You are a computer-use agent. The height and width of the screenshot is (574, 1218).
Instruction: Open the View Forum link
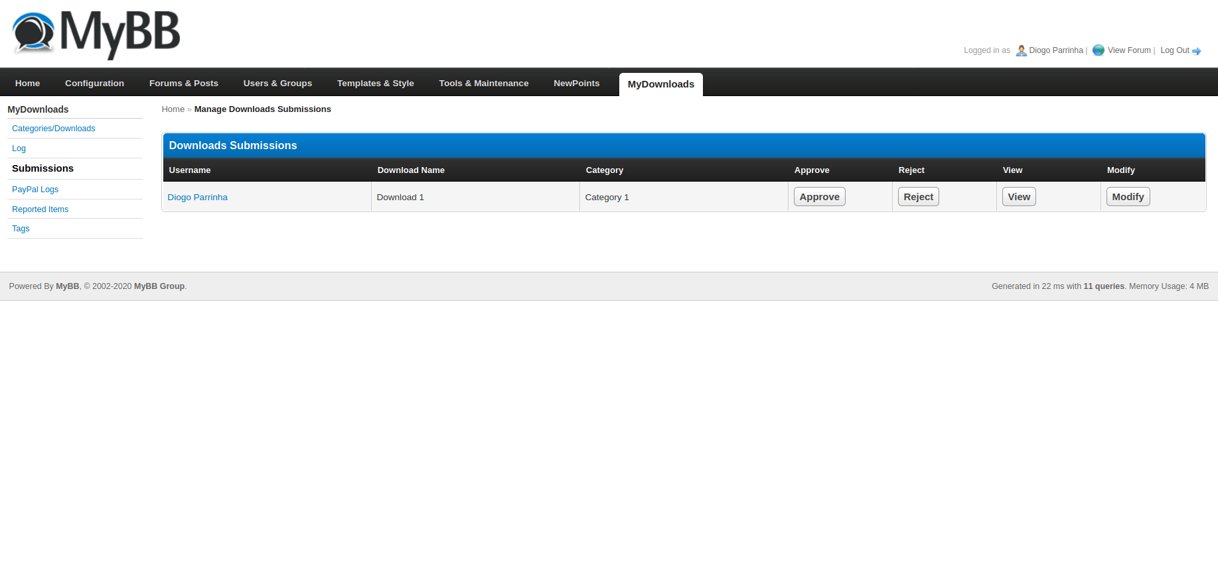coord(1129,50)
